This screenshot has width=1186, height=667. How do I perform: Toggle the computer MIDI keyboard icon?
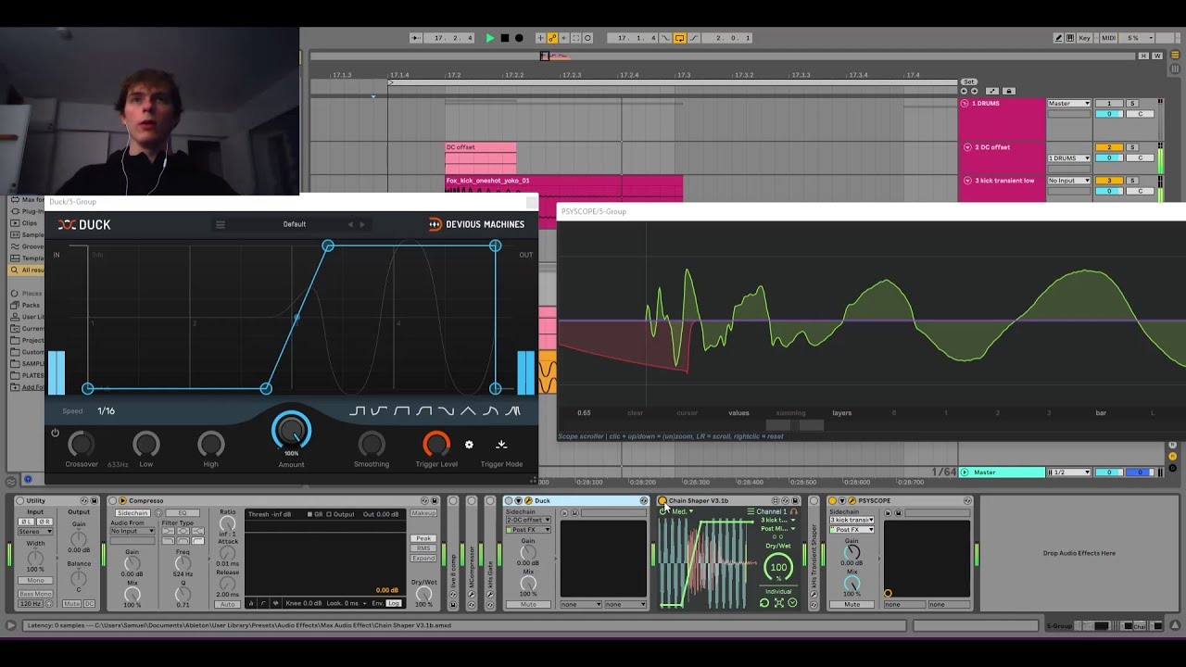tap(1072, 38)
